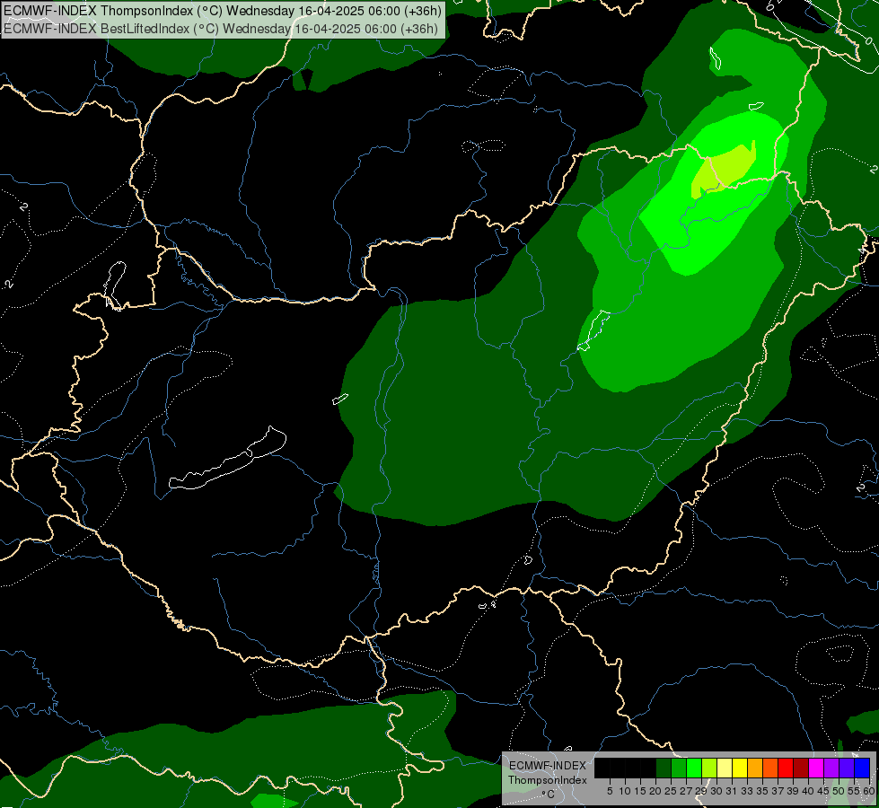Viewport: 879px width, 808px height.
Task: Click the '60' tick label on the legend
Action: (869, 791)
